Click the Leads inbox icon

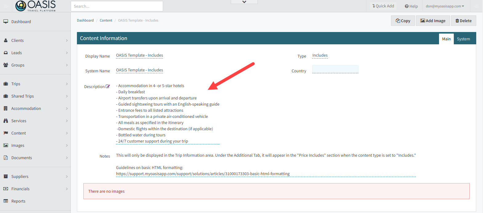click(6, 53)
